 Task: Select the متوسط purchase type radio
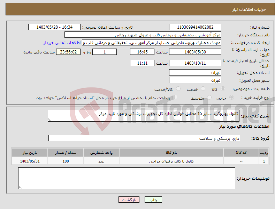[x=209, y=97]
